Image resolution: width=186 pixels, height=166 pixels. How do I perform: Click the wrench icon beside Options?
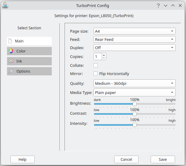pyautogui.click(x=11, y=71)
